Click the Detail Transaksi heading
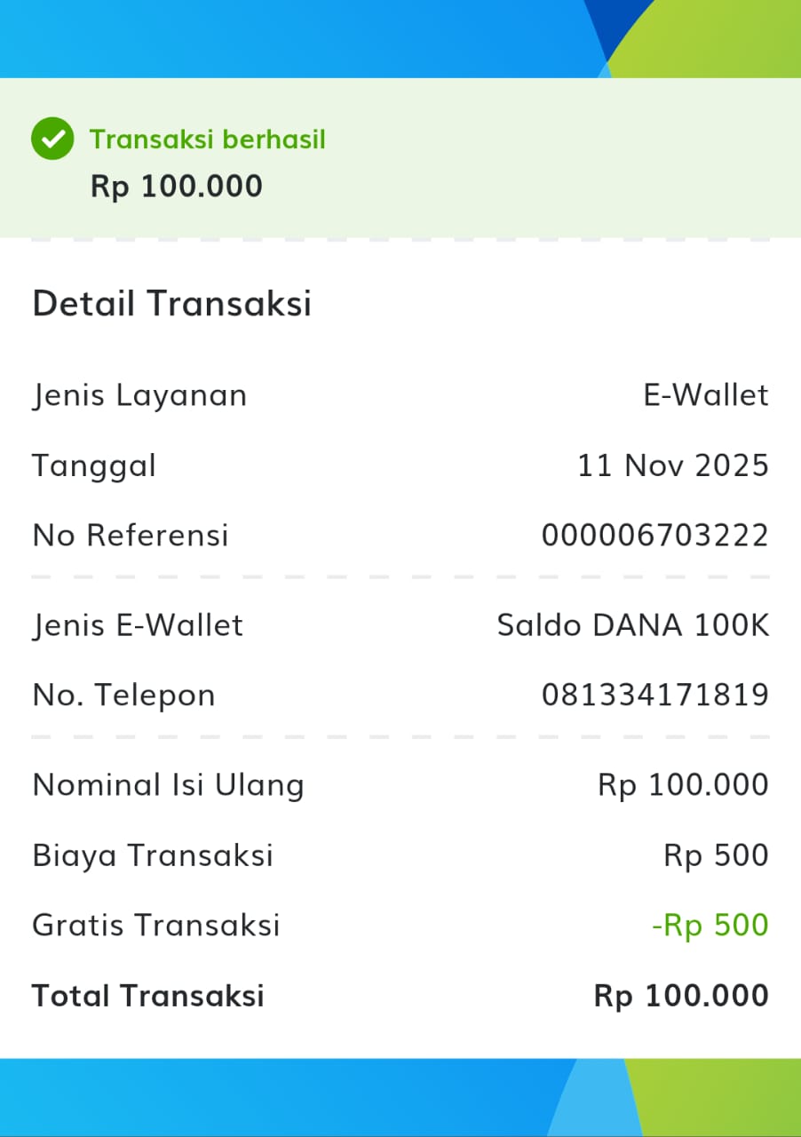The width and height of the screenshot is (801, 1137). (172, 304)
